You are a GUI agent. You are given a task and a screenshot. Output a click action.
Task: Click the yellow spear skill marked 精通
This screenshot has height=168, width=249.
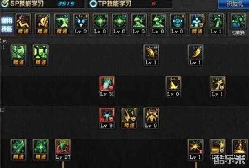click(x=129, y=118)
